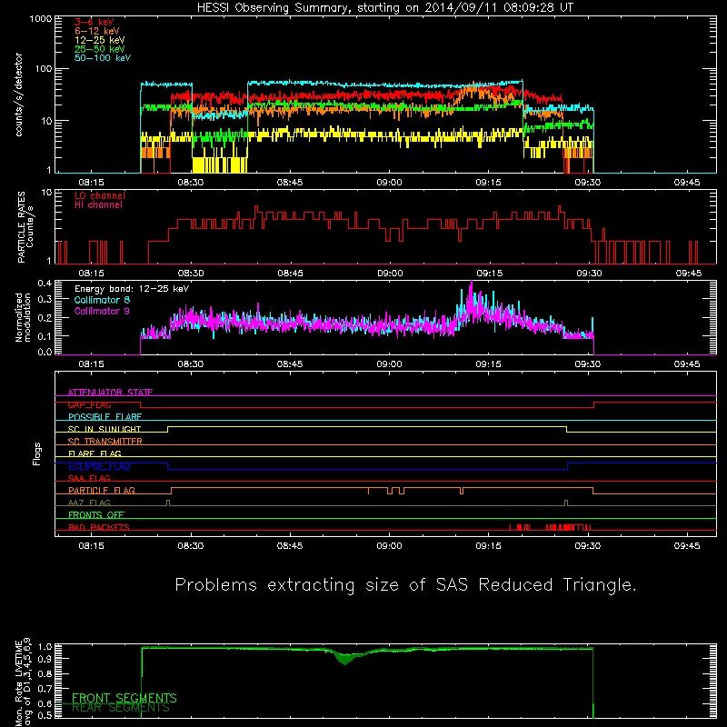Click the yellow FLARE_FLAG label
The width and height of the screenshot is (727, 727).
point(95,453)
